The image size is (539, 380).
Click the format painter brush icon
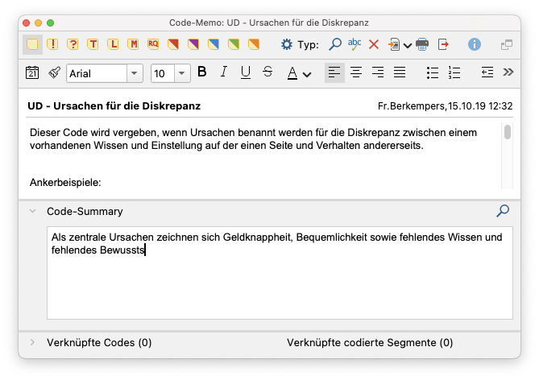tap(54, 72)
